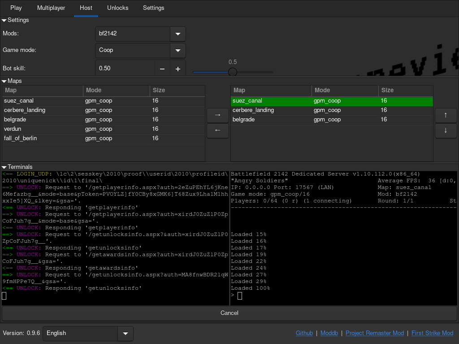Collapse the Settings section

click(4, 20)
